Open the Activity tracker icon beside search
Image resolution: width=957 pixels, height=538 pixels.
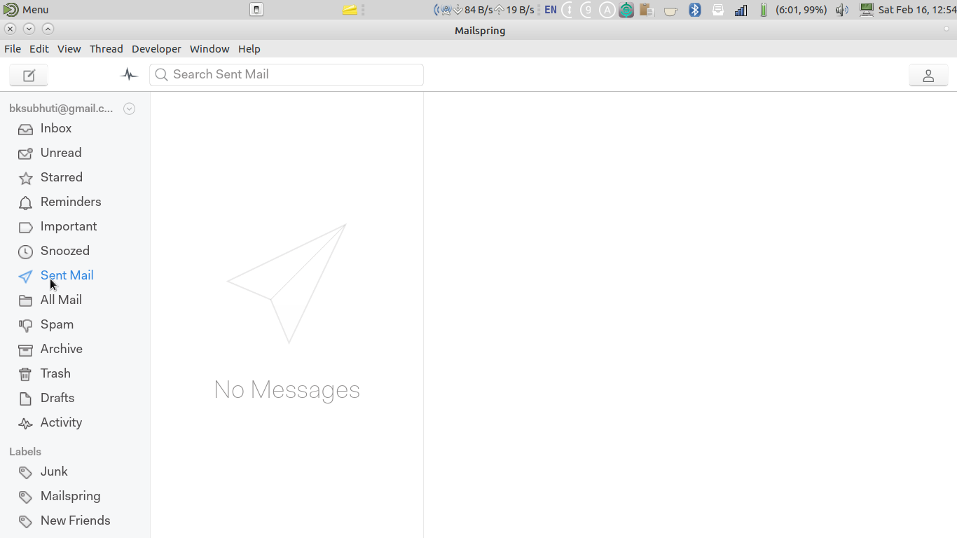click(x=129, y=74)
